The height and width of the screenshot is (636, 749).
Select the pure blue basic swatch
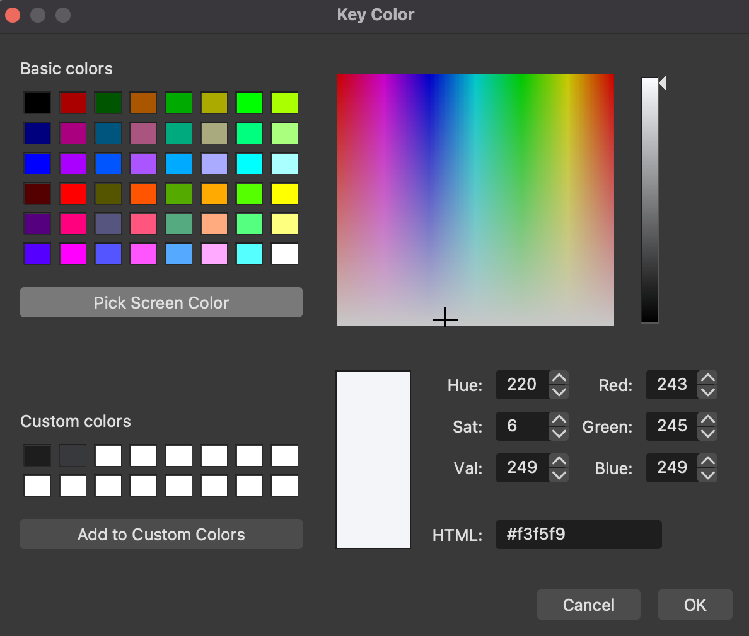coord(38,164)
